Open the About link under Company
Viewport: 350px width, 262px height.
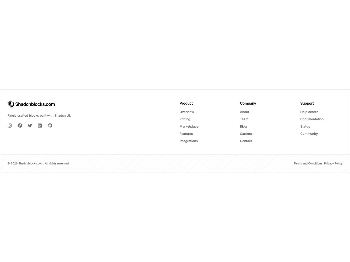(244, 112)
